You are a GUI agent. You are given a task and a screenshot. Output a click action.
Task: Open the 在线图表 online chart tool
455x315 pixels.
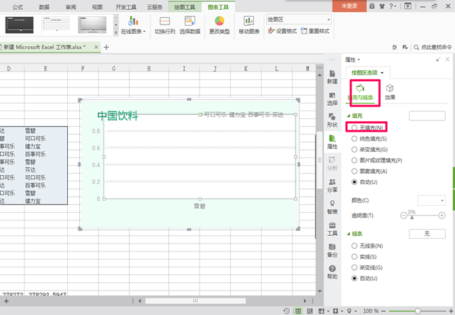coord(133,25)
